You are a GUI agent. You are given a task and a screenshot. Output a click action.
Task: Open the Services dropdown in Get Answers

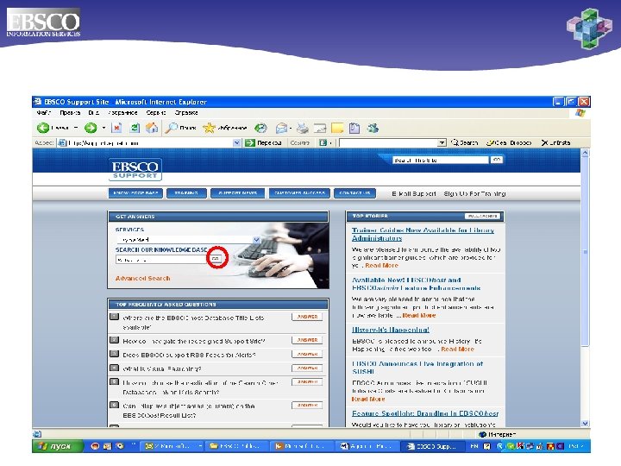[257, 240]
